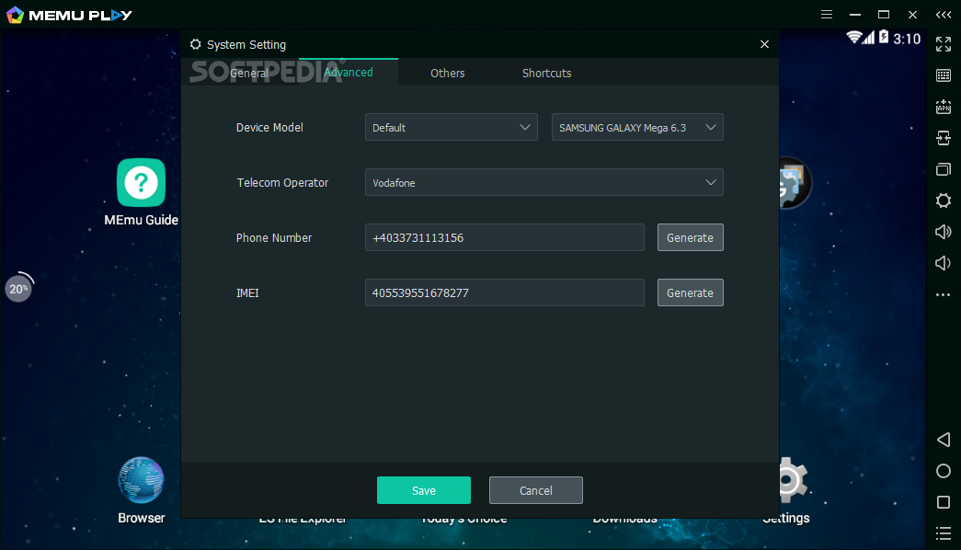Screen dimensions: 961x550
Task: Expand the Telecom Operator Vodafone dropdown
Action: click(544, 182)
